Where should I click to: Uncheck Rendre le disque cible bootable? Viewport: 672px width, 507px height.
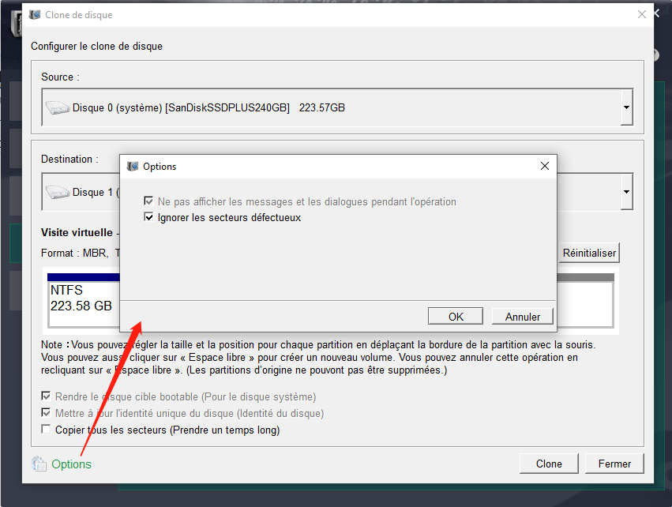point(45,396)
